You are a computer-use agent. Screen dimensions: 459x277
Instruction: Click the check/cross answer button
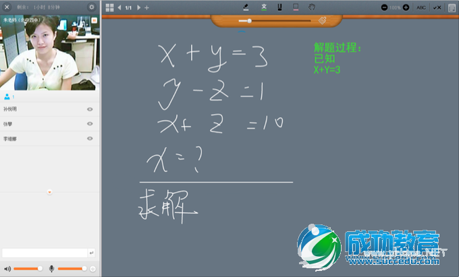point(437,7)
